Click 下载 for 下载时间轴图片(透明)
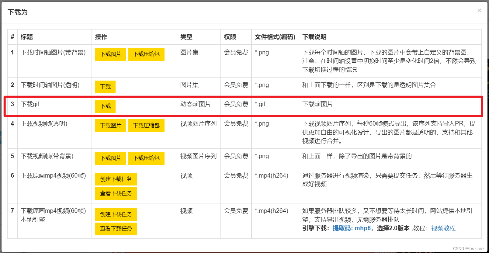This screenshot has height=253, width=489. point(105,87)
